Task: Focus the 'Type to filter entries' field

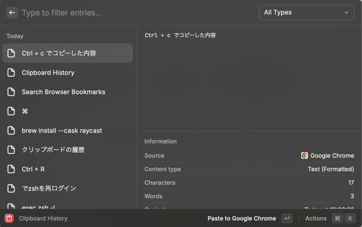Action: 134,13
